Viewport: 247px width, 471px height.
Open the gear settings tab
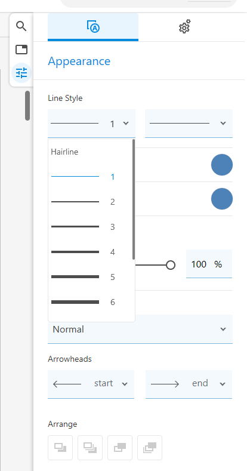click(x=184, y=27)
